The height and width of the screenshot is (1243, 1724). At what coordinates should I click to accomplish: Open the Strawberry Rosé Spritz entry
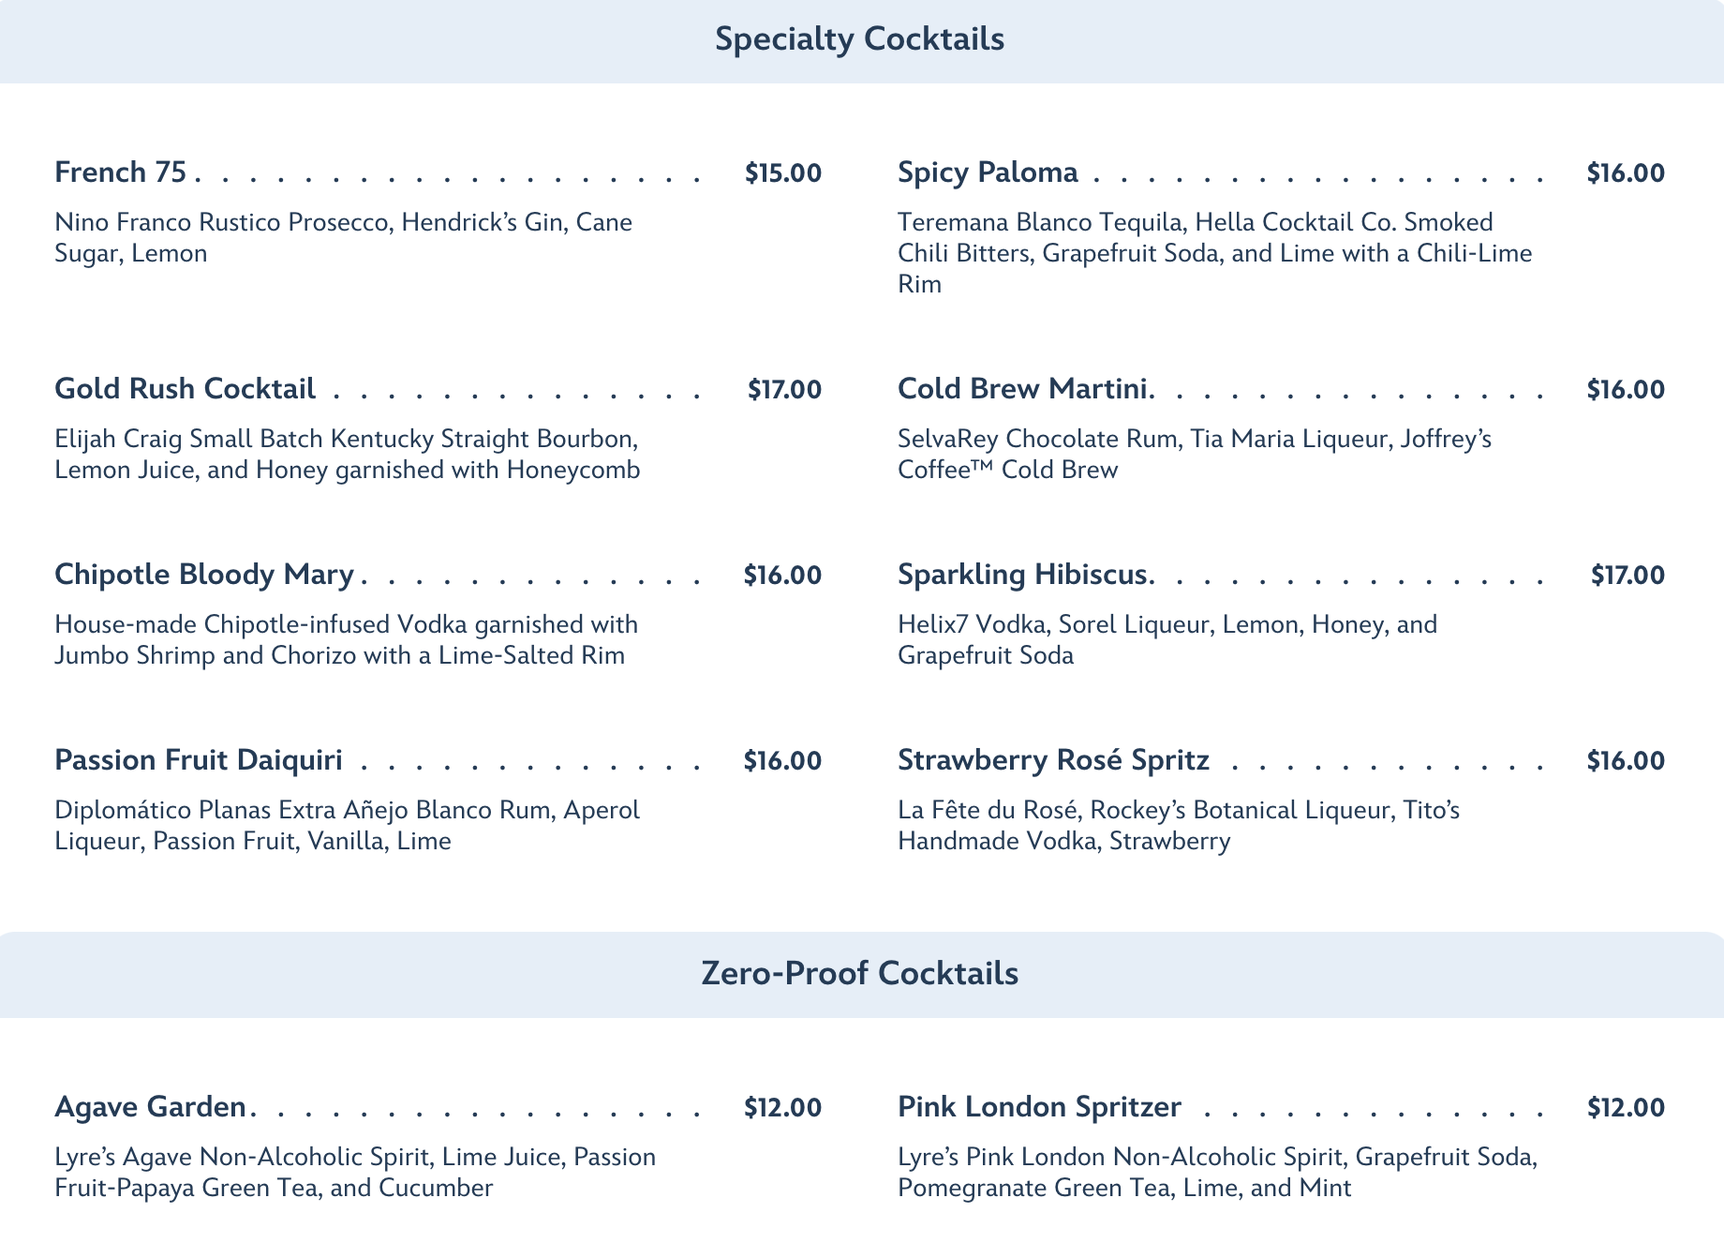1053,760
